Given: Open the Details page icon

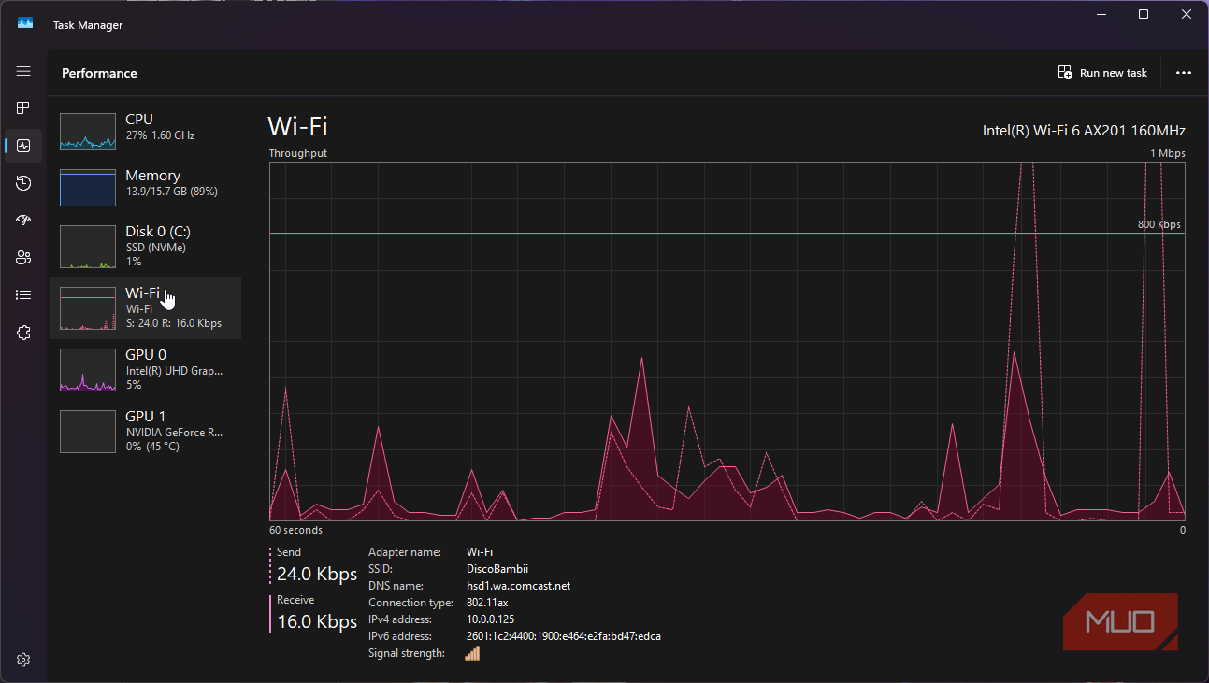Looking at the screenshot, I should click(23, 295).
